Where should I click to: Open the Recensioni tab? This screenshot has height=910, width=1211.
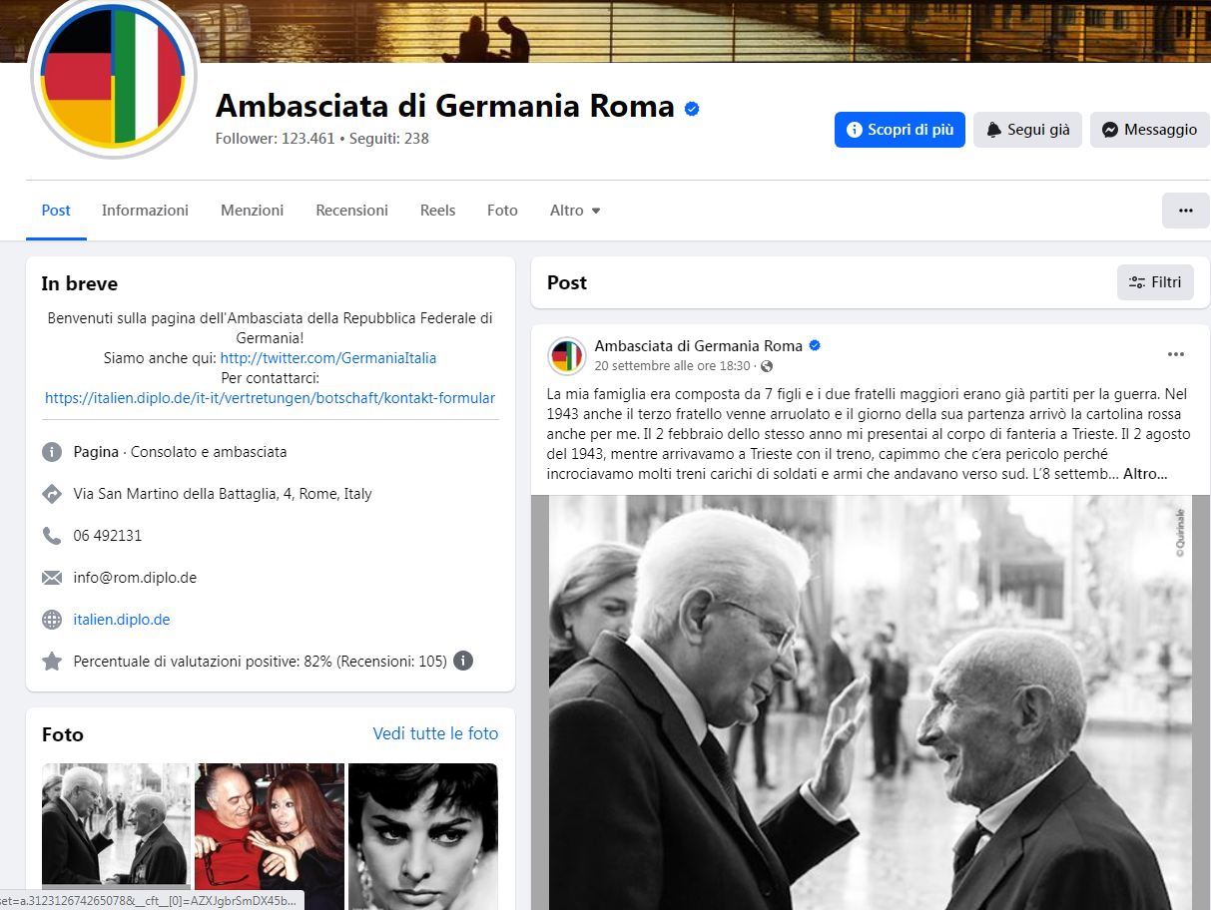point(351,211)
